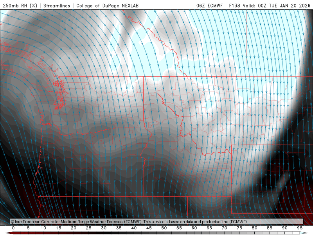
Task: Click the 60 value on the color scale
Action: tap(194, 228)
